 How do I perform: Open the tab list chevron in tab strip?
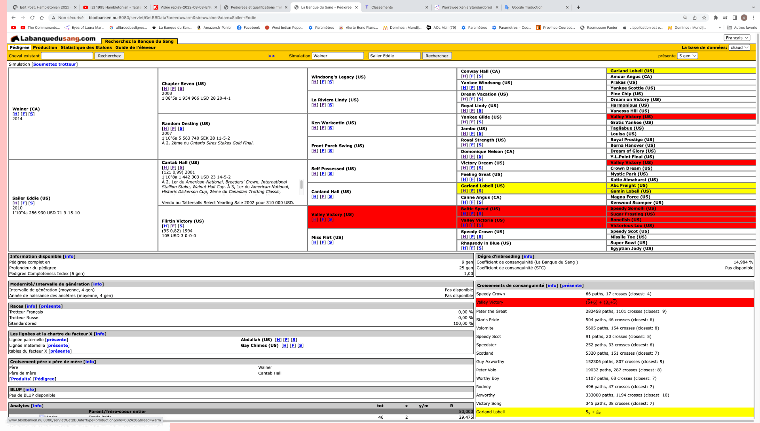point(753,7)
